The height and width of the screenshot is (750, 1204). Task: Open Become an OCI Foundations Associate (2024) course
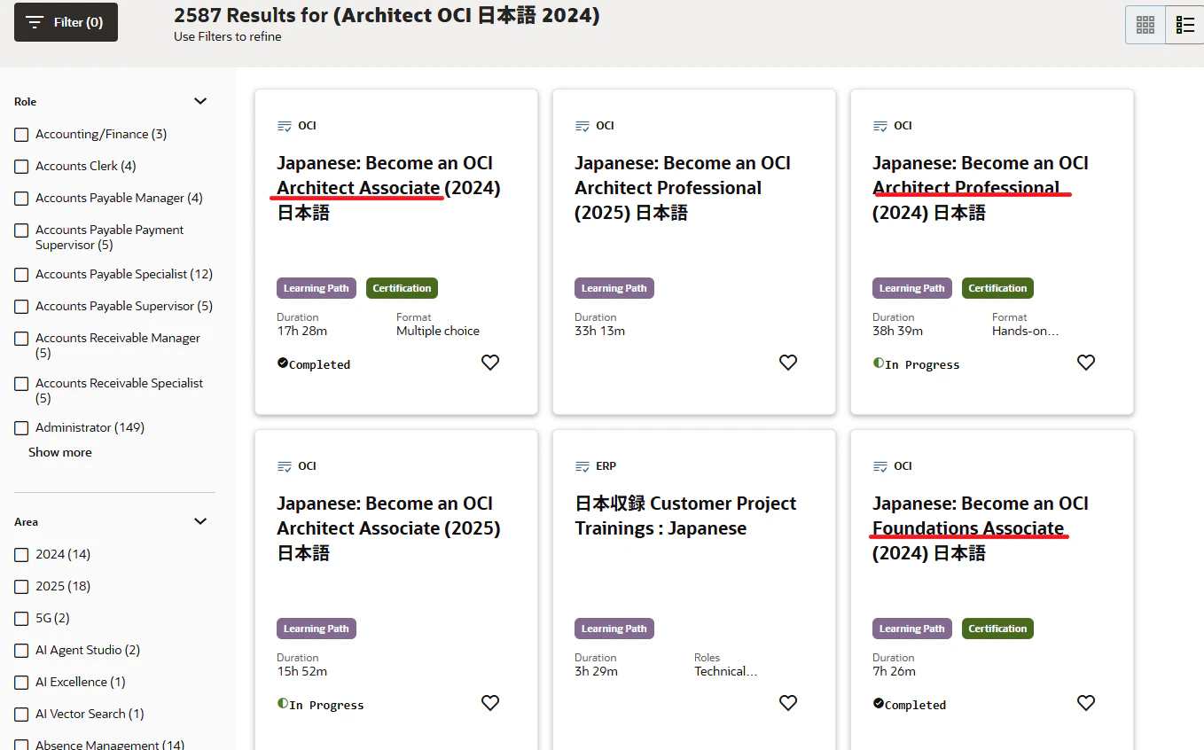981,528
